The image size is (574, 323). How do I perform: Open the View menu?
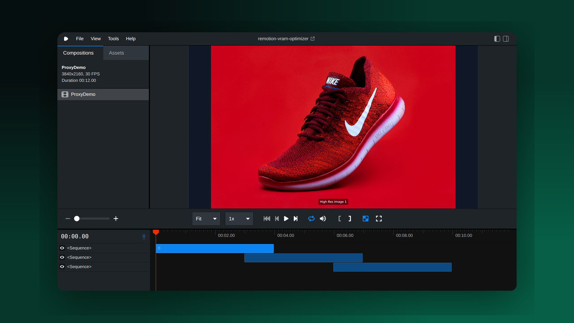point(96,39)
